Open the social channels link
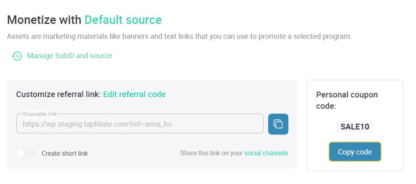This screenshot has width=416, height=184. coord(266,153)
